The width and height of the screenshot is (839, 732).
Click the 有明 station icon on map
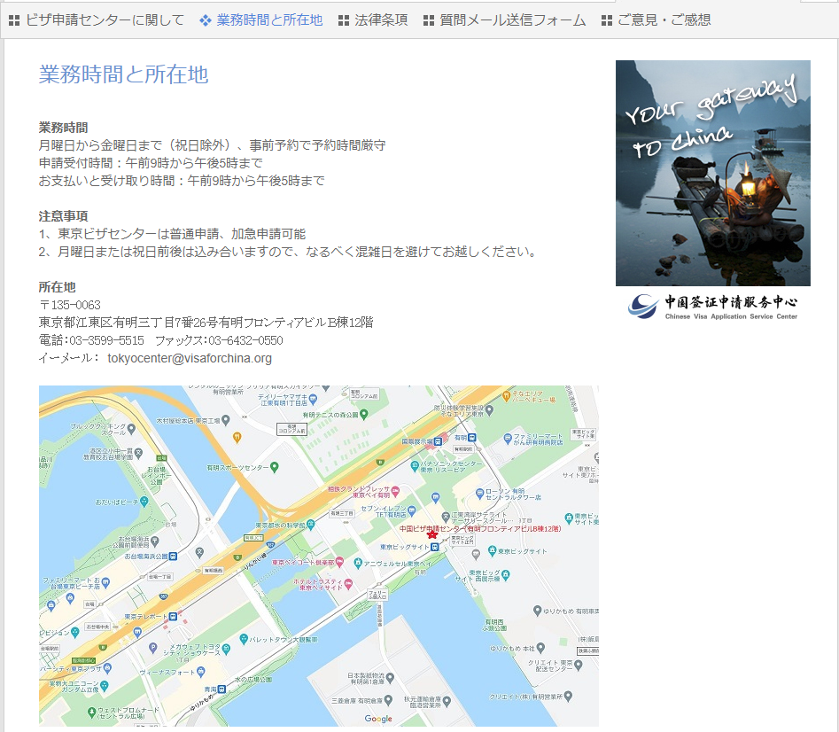click(x=471, y=438)
